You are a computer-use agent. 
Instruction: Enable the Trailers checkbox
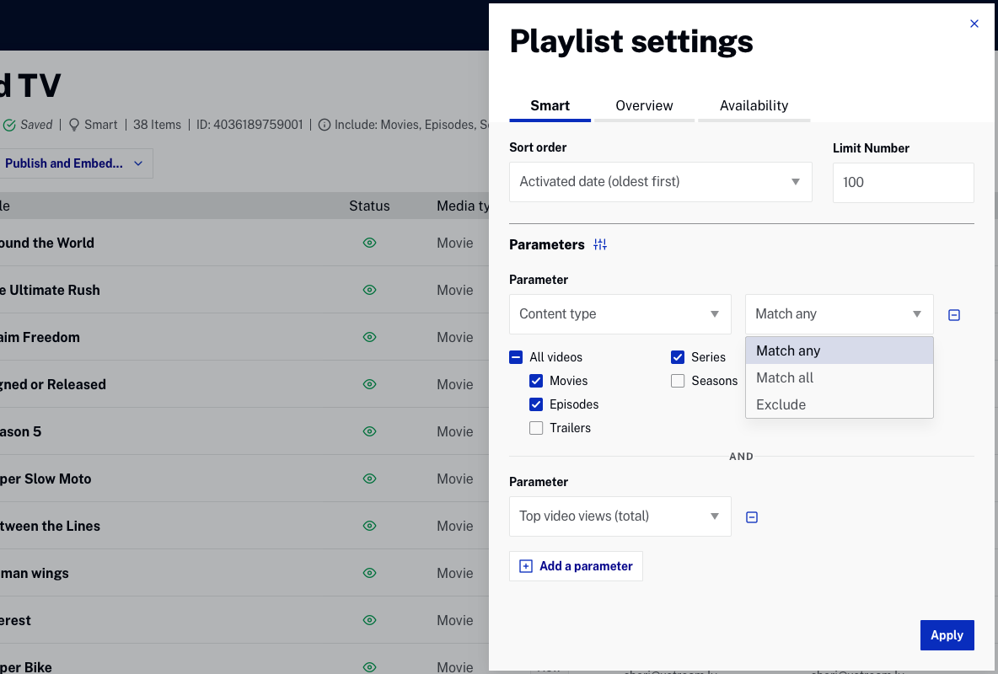click(536, 428)
